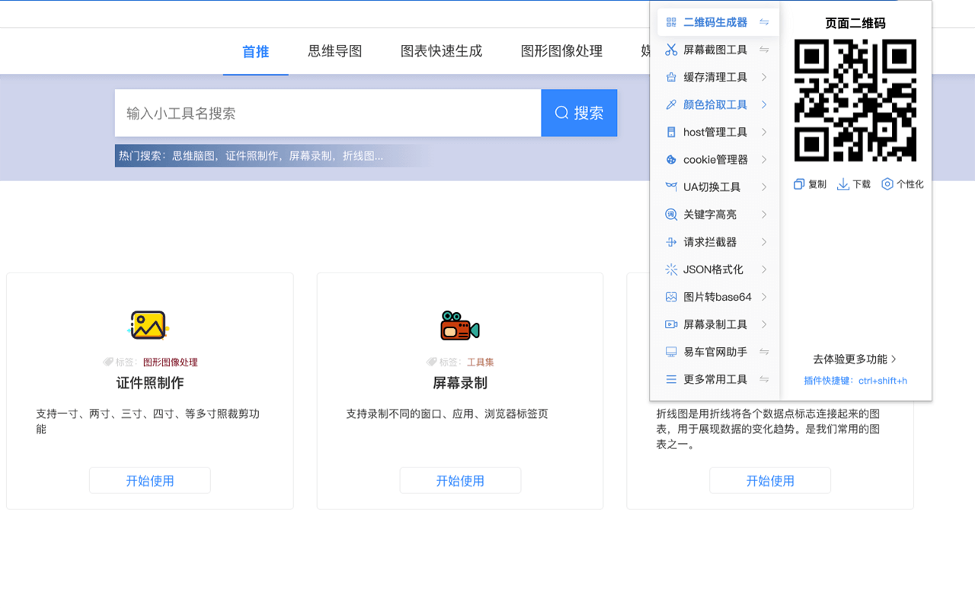
Task: Click the JSON formatter spinner icon
Action: point(671,269)
